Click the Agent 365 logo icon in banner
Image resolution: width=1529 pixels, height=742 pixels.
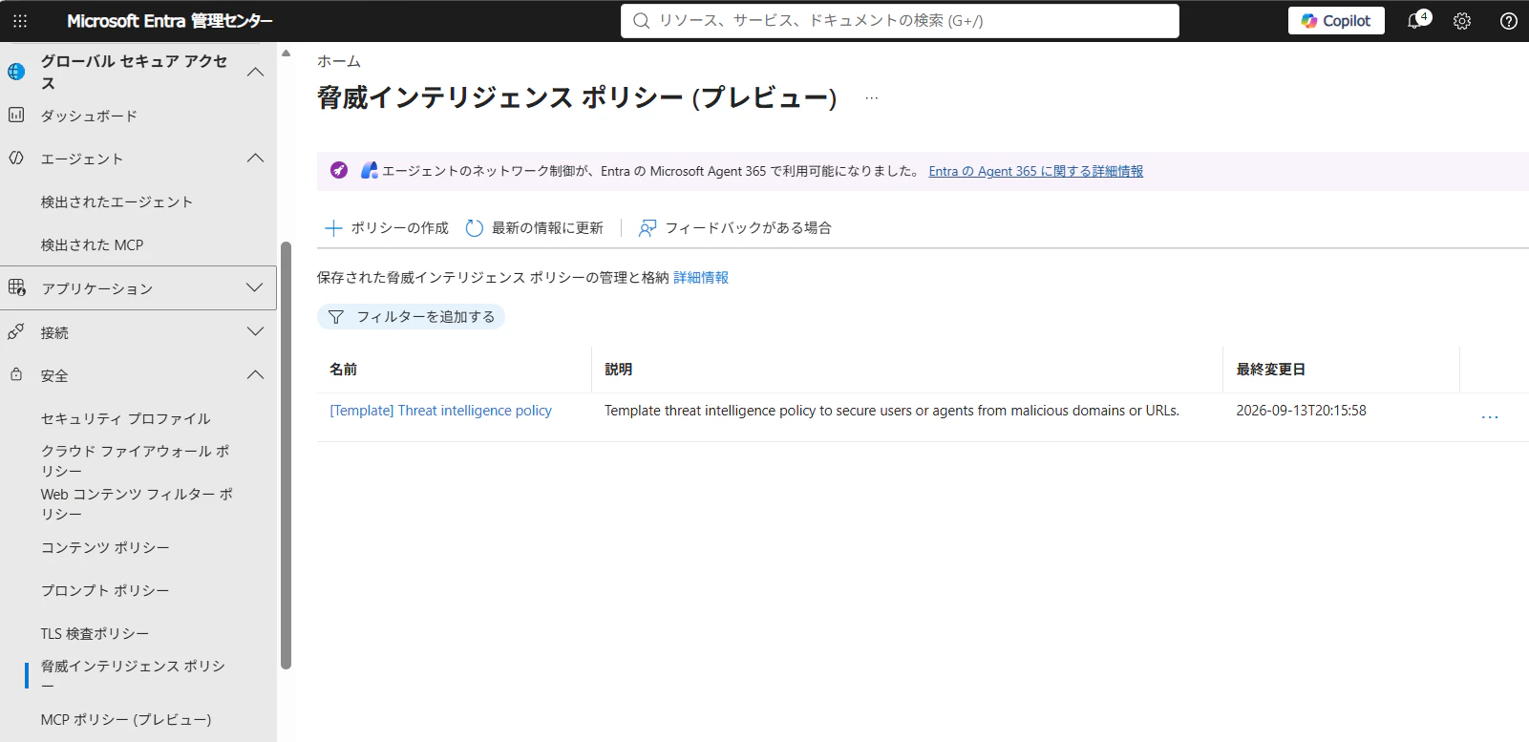coord(370,170)
